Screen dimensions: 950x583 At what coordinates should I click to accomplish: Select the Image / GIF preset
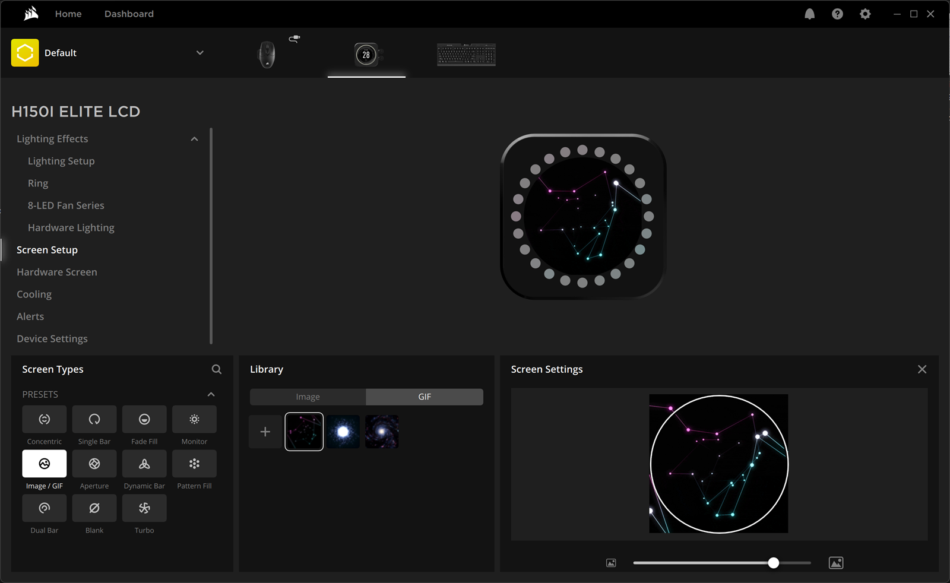coord(45,464)
